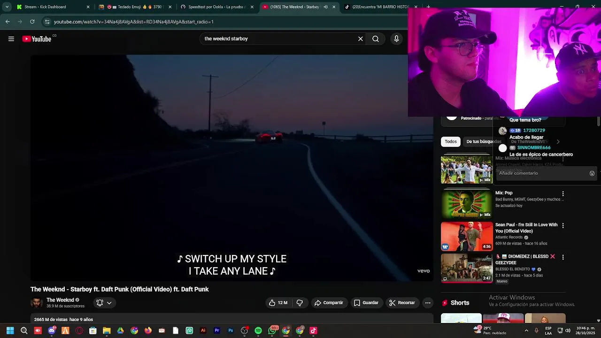Click the vevo logo on video player
601x338 pixels.
[x=424, y=271]
